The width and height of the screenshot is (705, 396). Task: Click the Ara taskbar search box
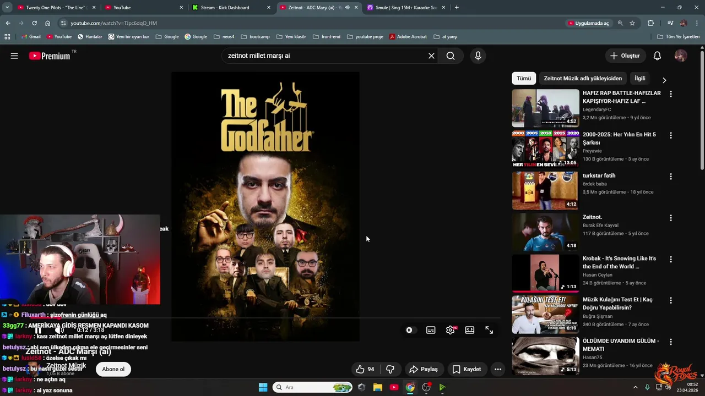click(x=312, y=387)
